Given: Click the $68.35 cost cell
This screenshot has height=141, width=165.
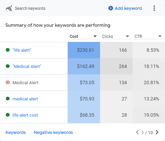Looking at the screenshot, I should coord(84,115).
